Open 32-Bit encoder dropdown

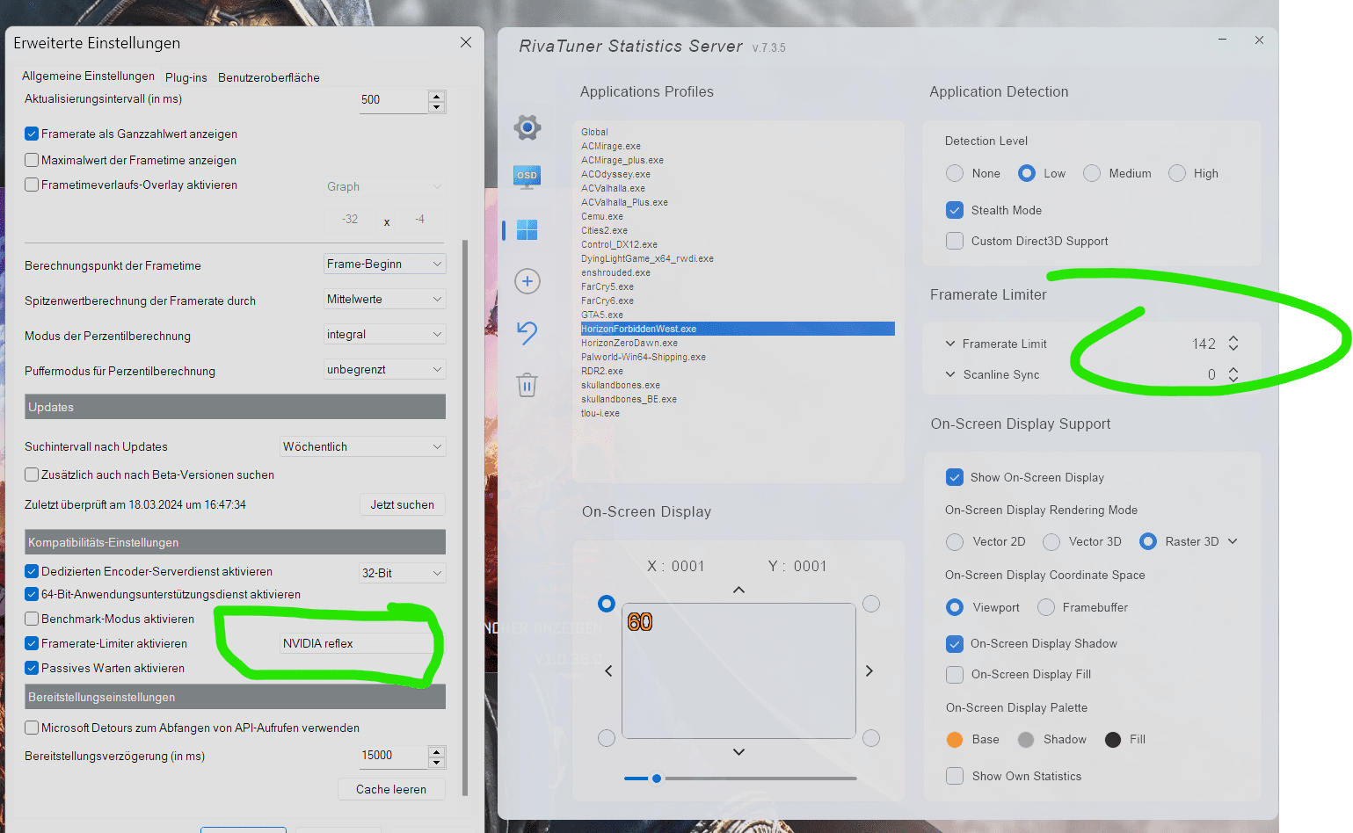point(403,573)
